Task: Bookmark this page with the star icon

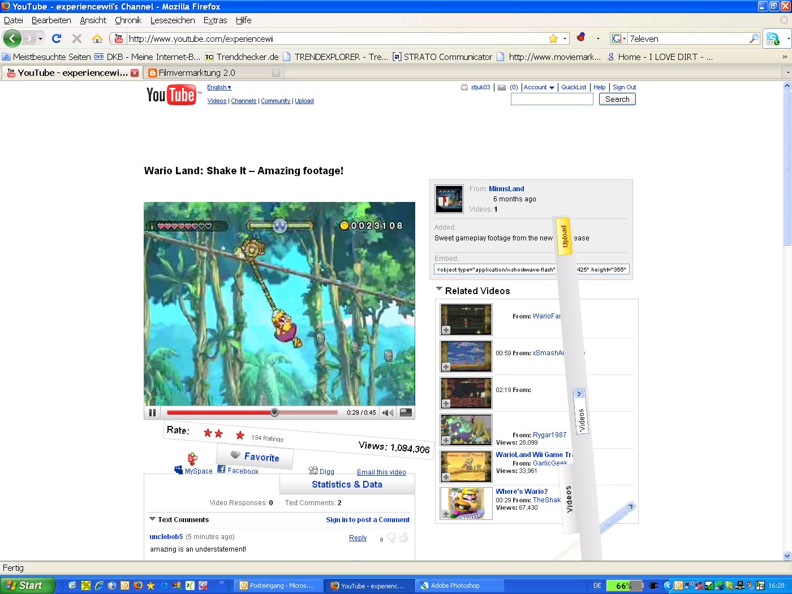Action: pyautogui.click(x=553, y=38)
